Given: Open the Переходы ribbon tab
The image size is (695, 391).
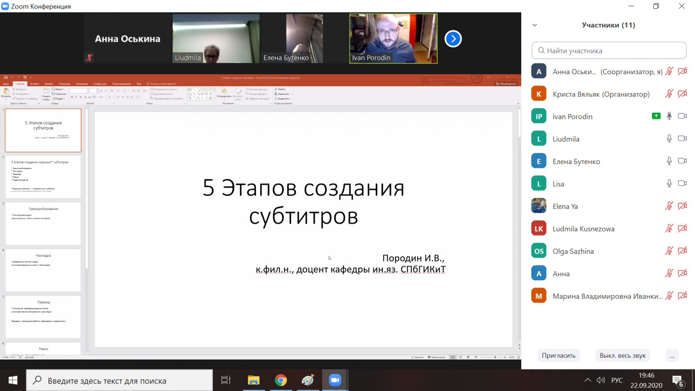Looking at the screenshot, I should (x=64, y=84).
